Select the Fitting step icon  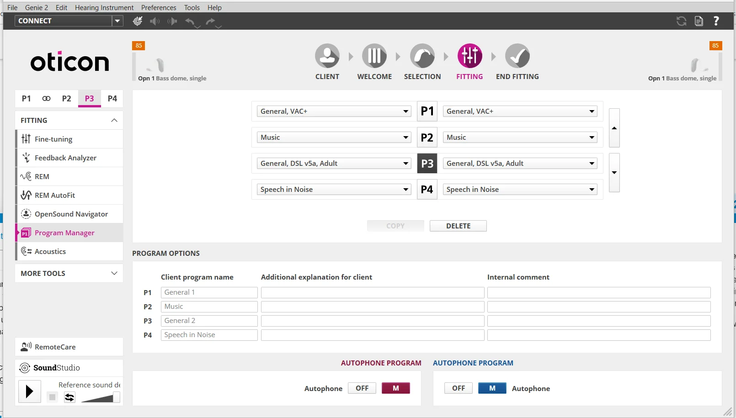470,56
